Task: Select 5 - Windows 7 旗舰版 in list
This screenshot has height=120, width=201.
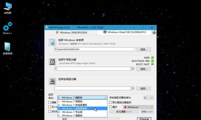Action: tap(82, 115)
